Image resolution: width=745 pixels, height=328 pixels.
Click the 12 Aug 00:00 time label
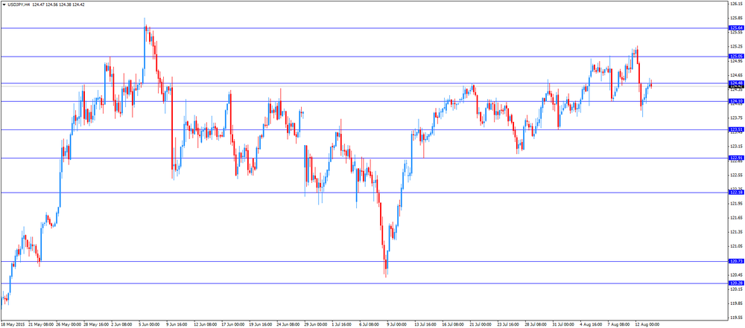pyautogui.click(x=647, y=324)
